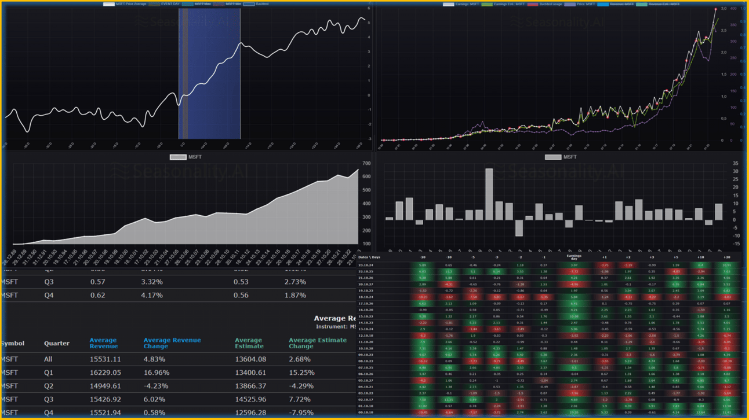Click the -20 days column header
Viewport: 749px width, 420px height.
coord(422,257)
